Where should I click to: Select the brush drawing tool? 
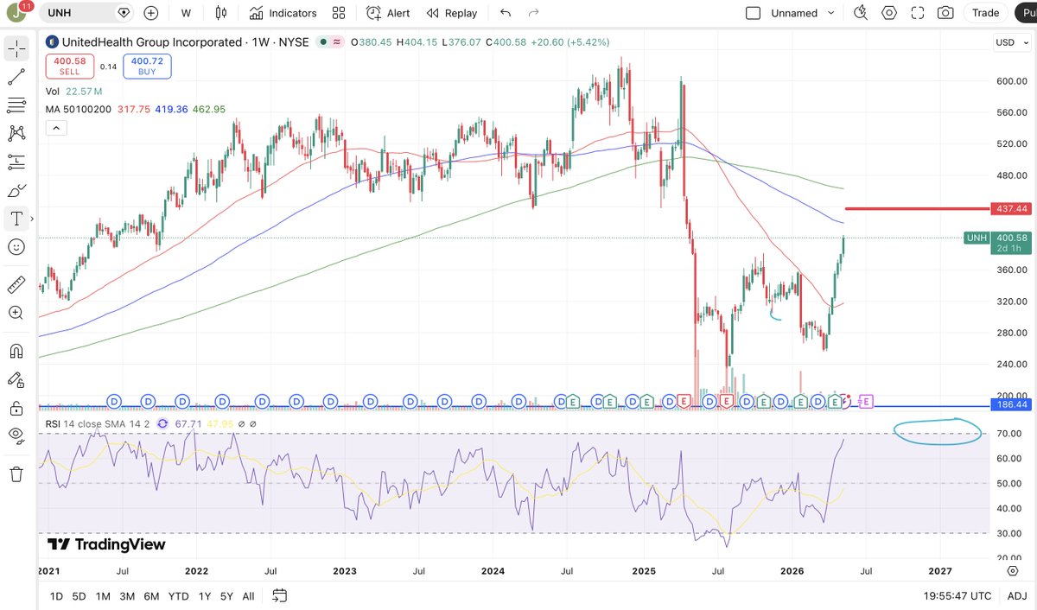[16, 190]
